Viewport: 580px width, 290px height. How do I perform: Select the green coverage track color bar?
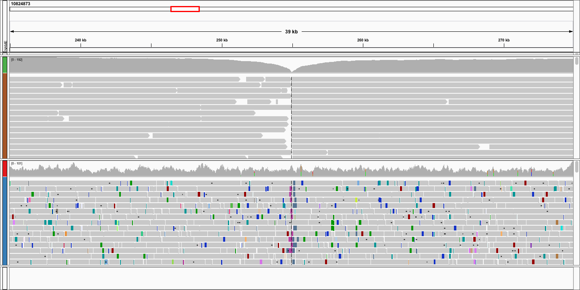[5, 65]
